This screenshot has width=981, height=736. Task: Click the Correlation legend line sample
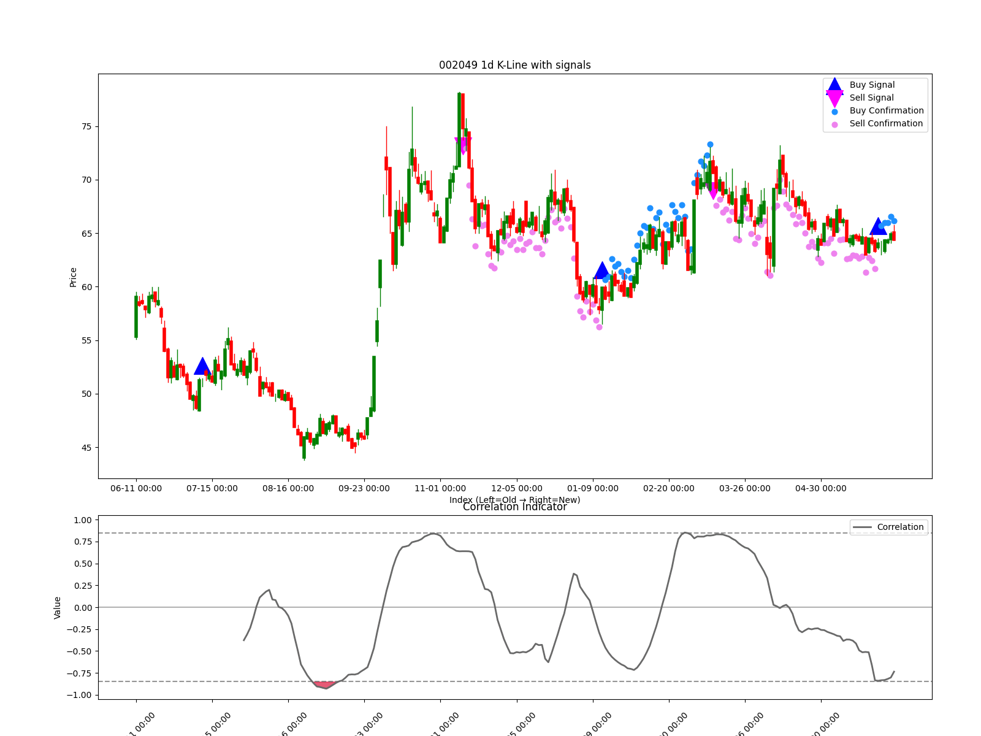(x=862, y=527)
